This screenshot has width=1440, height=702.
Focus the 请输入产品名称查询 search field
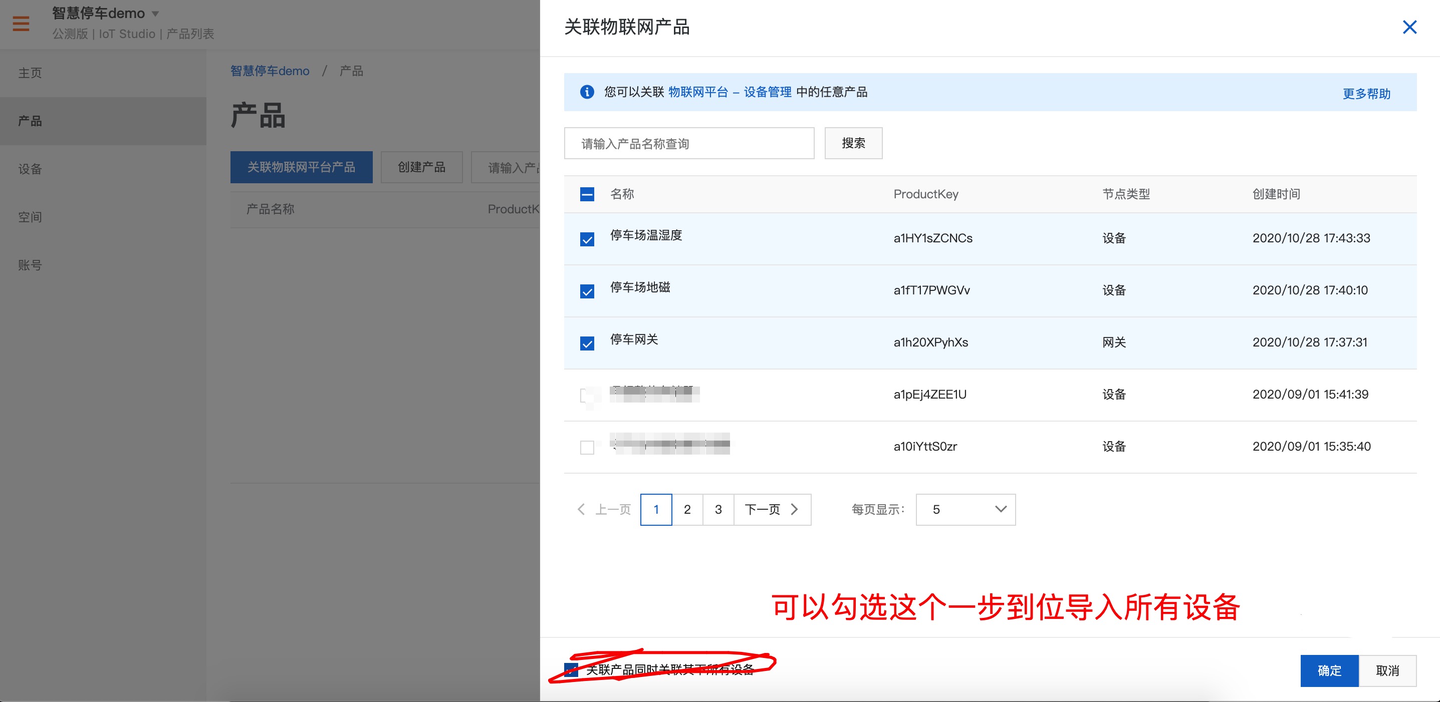coord(689,143)
